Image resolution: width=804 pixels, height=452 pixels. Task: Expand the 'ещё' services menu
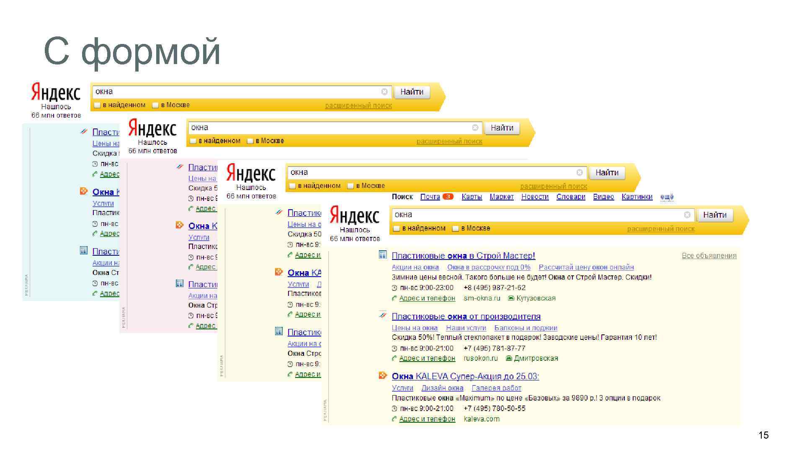tap(667, 197)
